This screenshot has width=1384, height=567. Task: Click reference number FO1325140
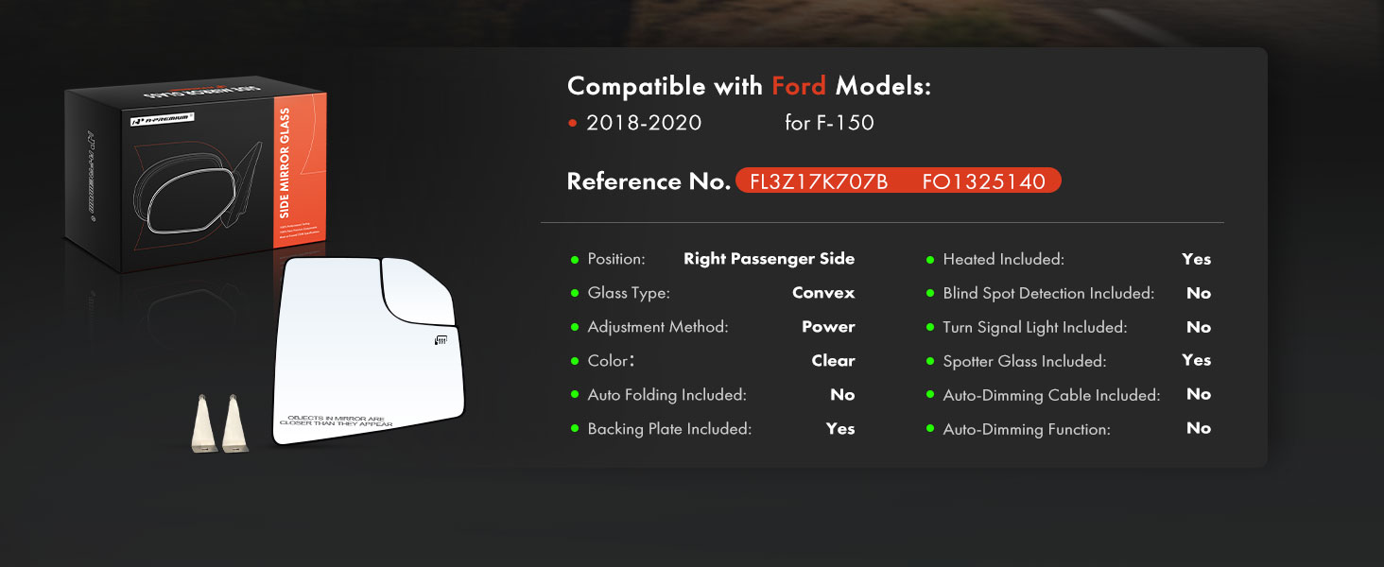[x=984, y=181]
